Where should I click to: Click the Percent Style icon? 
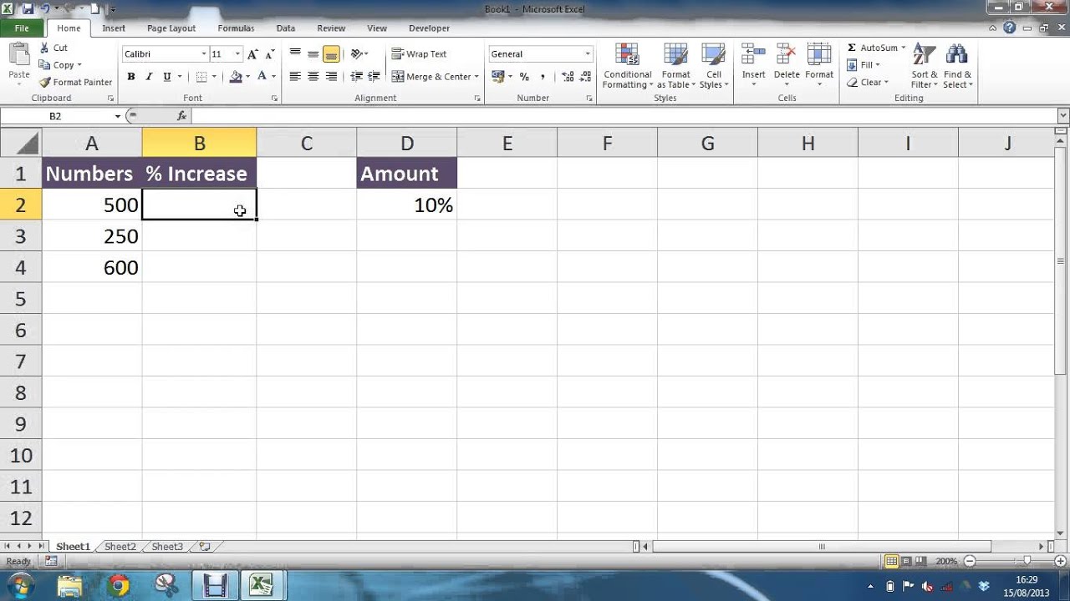[523, 76]
